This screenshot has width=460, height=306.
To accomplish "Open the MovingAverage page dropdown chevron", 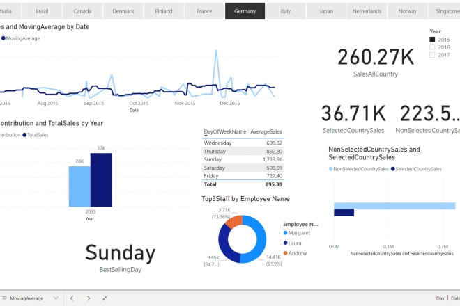I will [56, 298].
